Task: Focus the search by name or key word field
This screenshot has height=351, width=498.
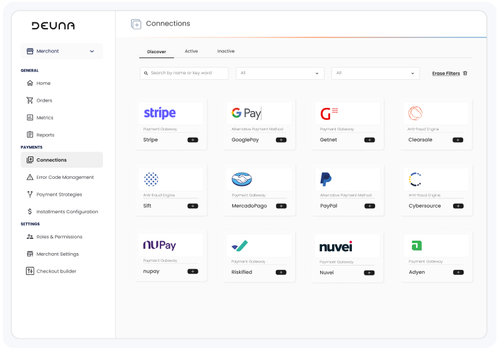Action: point(184,73)
